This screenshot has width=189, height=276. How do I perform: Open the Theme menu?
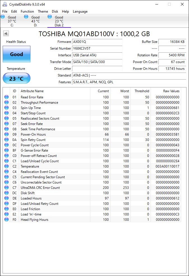pos(43,11)
